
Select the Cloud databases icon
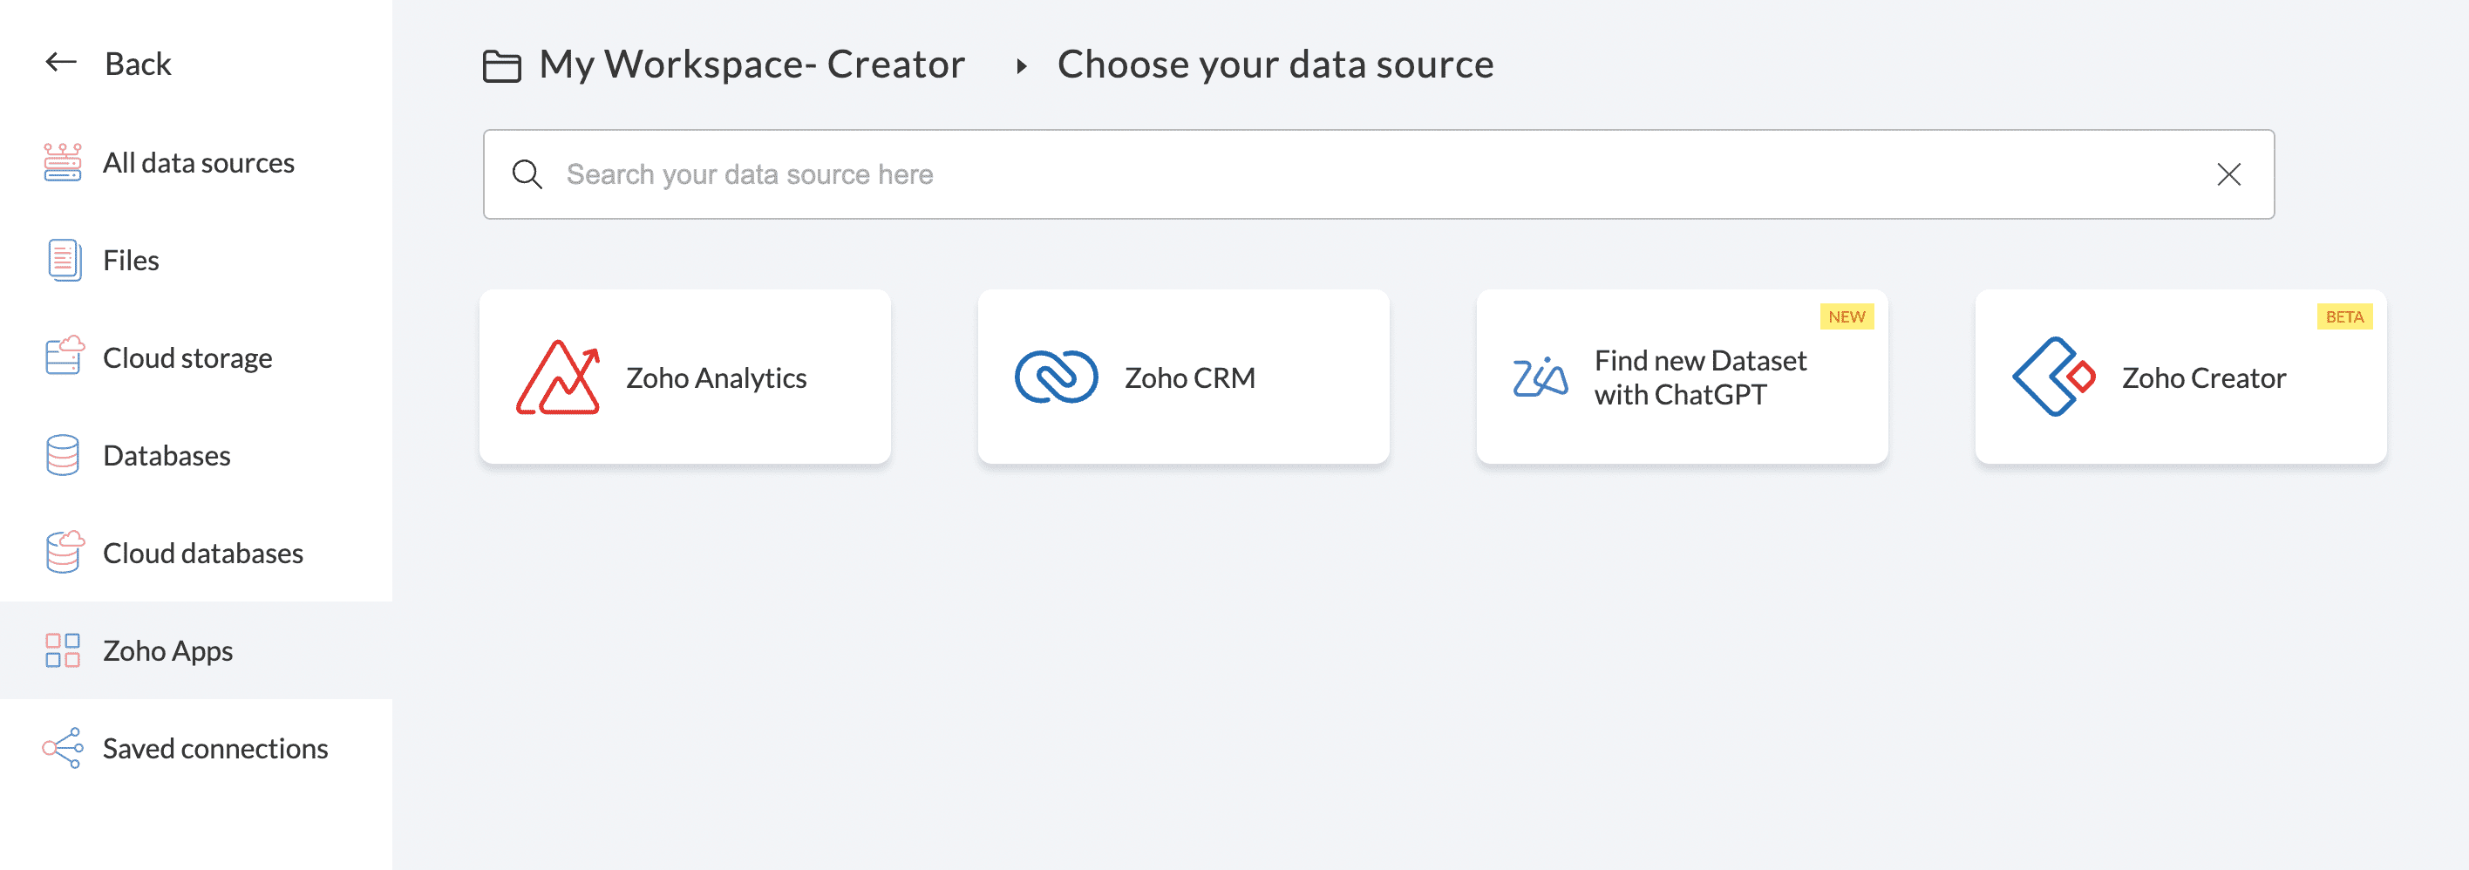[x=64, y=553]
